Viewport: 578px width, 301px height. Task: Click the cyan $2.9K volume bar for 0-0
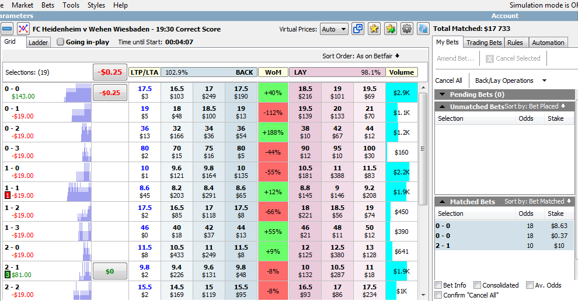tap(402, 93)
